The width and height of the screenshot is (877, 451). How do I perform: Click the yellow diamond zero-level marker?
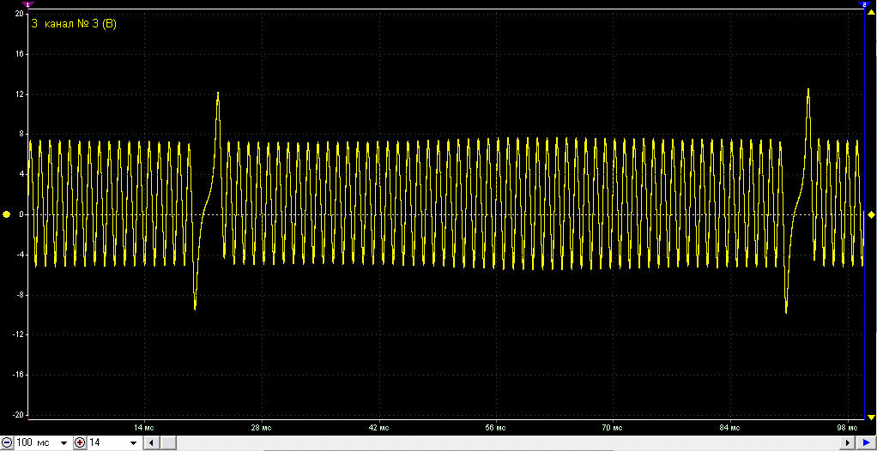click(x=871, y=214)
